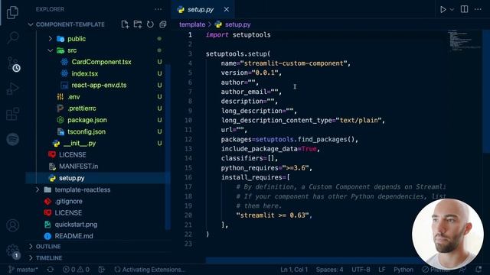Open quickstart.png file
The image size is (490, 275).
point(76,225)
